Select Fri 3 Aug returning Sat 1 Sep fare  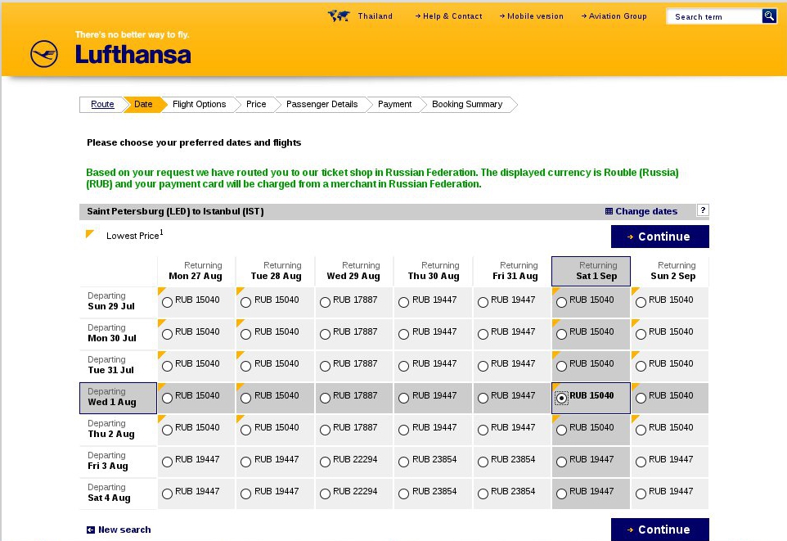pyautogui.click(x=562, y=462)
